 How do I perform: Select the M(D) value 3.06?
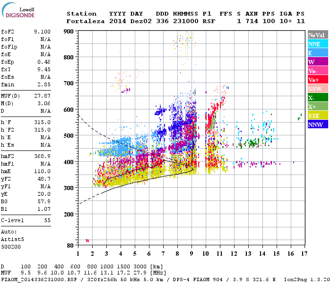click(44, 104)
